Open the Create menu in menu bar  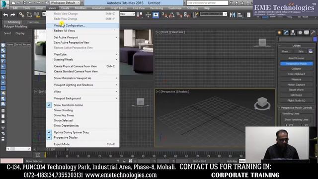tap(65, 8)
